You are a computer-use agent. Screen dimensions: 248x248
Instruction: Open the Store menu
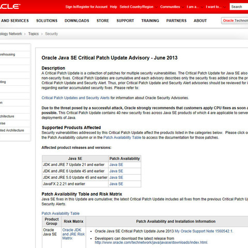click(x=103, y=21)
